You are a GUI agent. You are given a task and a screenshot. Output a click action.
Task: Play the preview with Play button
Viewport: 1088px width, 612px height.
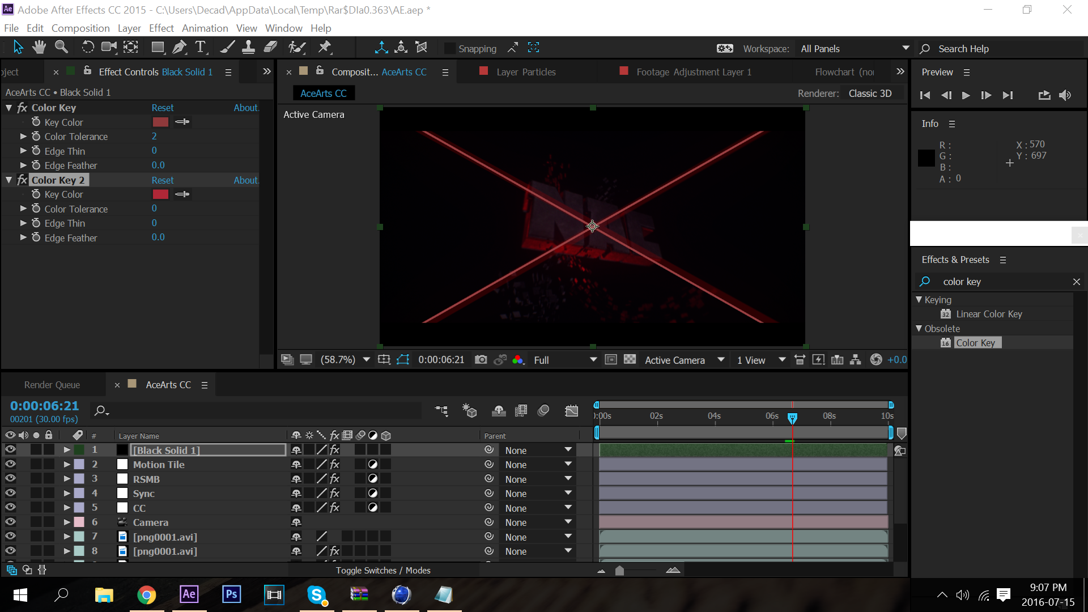966,95
